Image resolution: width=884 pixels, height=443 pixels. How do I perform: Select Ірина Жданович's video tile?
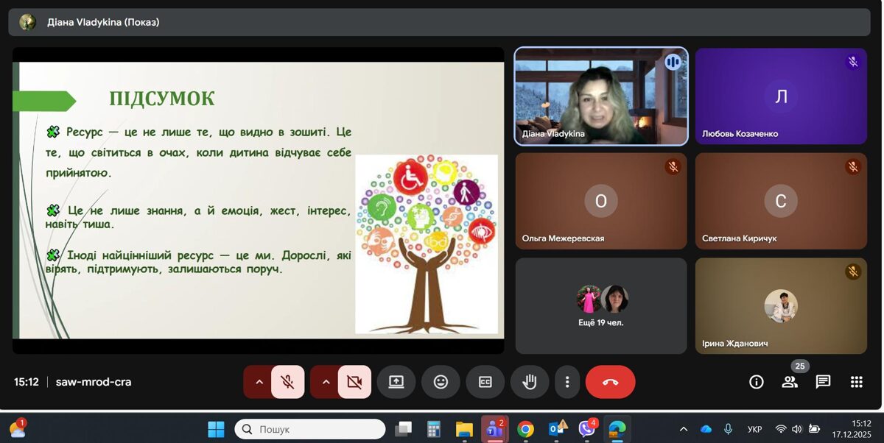[x=781, y=305]
